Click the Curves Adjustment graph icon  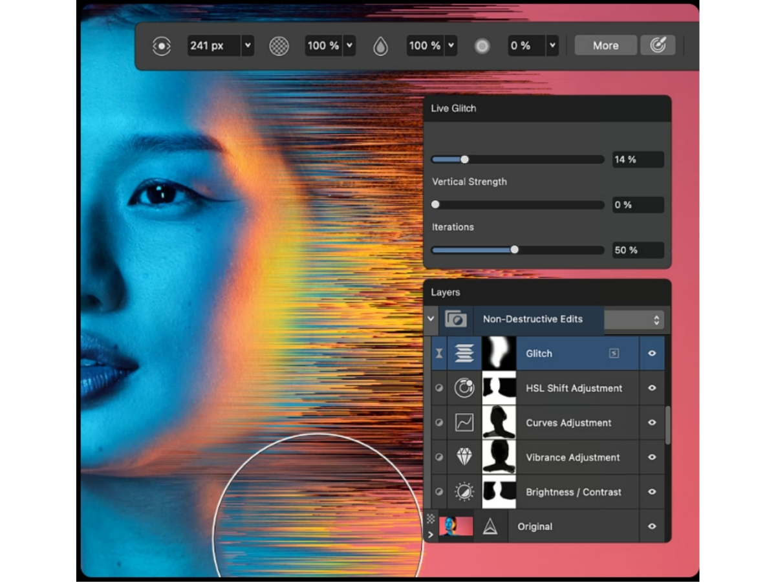click(x=464, y=423)
